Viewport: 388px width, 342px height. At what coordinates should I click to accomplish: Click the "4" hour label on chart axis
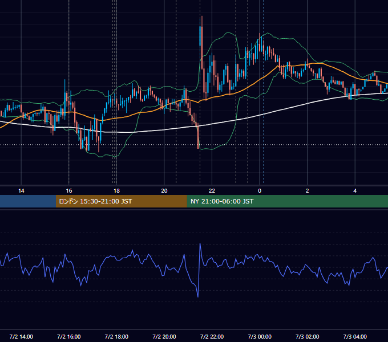coord(355,191)
